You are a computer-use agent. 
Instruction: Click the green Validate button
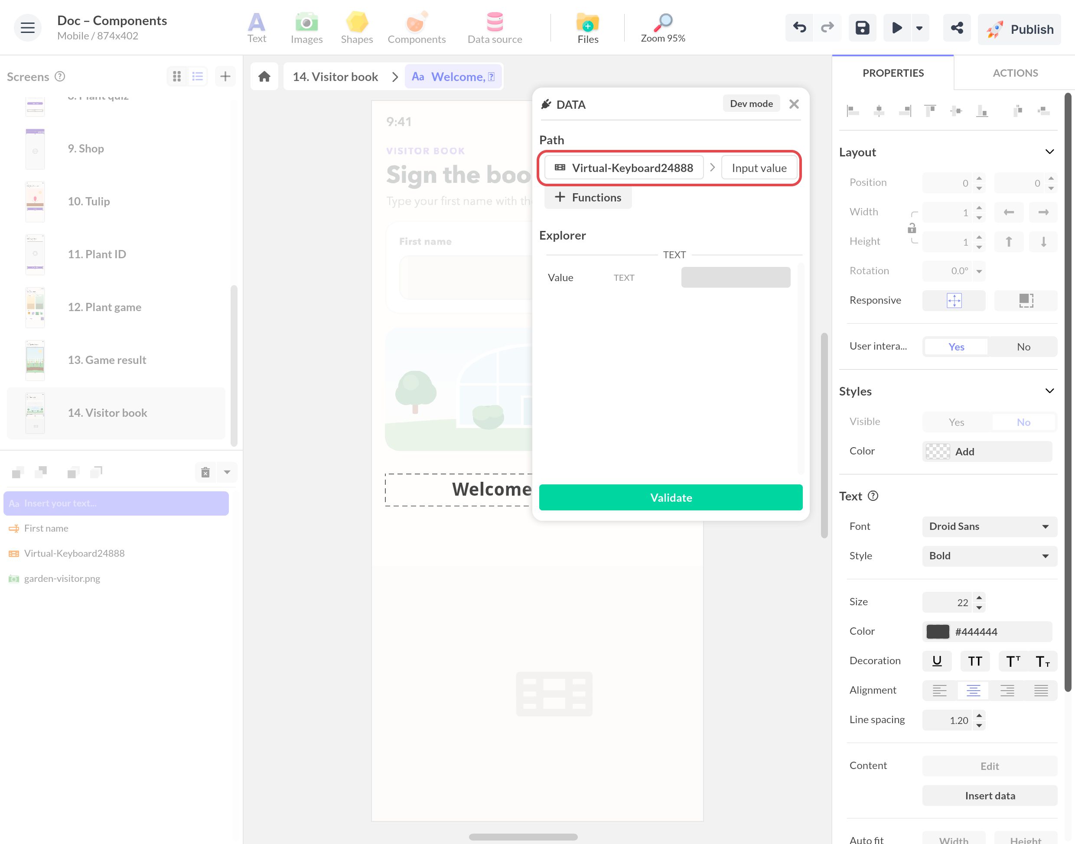pyautogui.click(x=671, y=497)
